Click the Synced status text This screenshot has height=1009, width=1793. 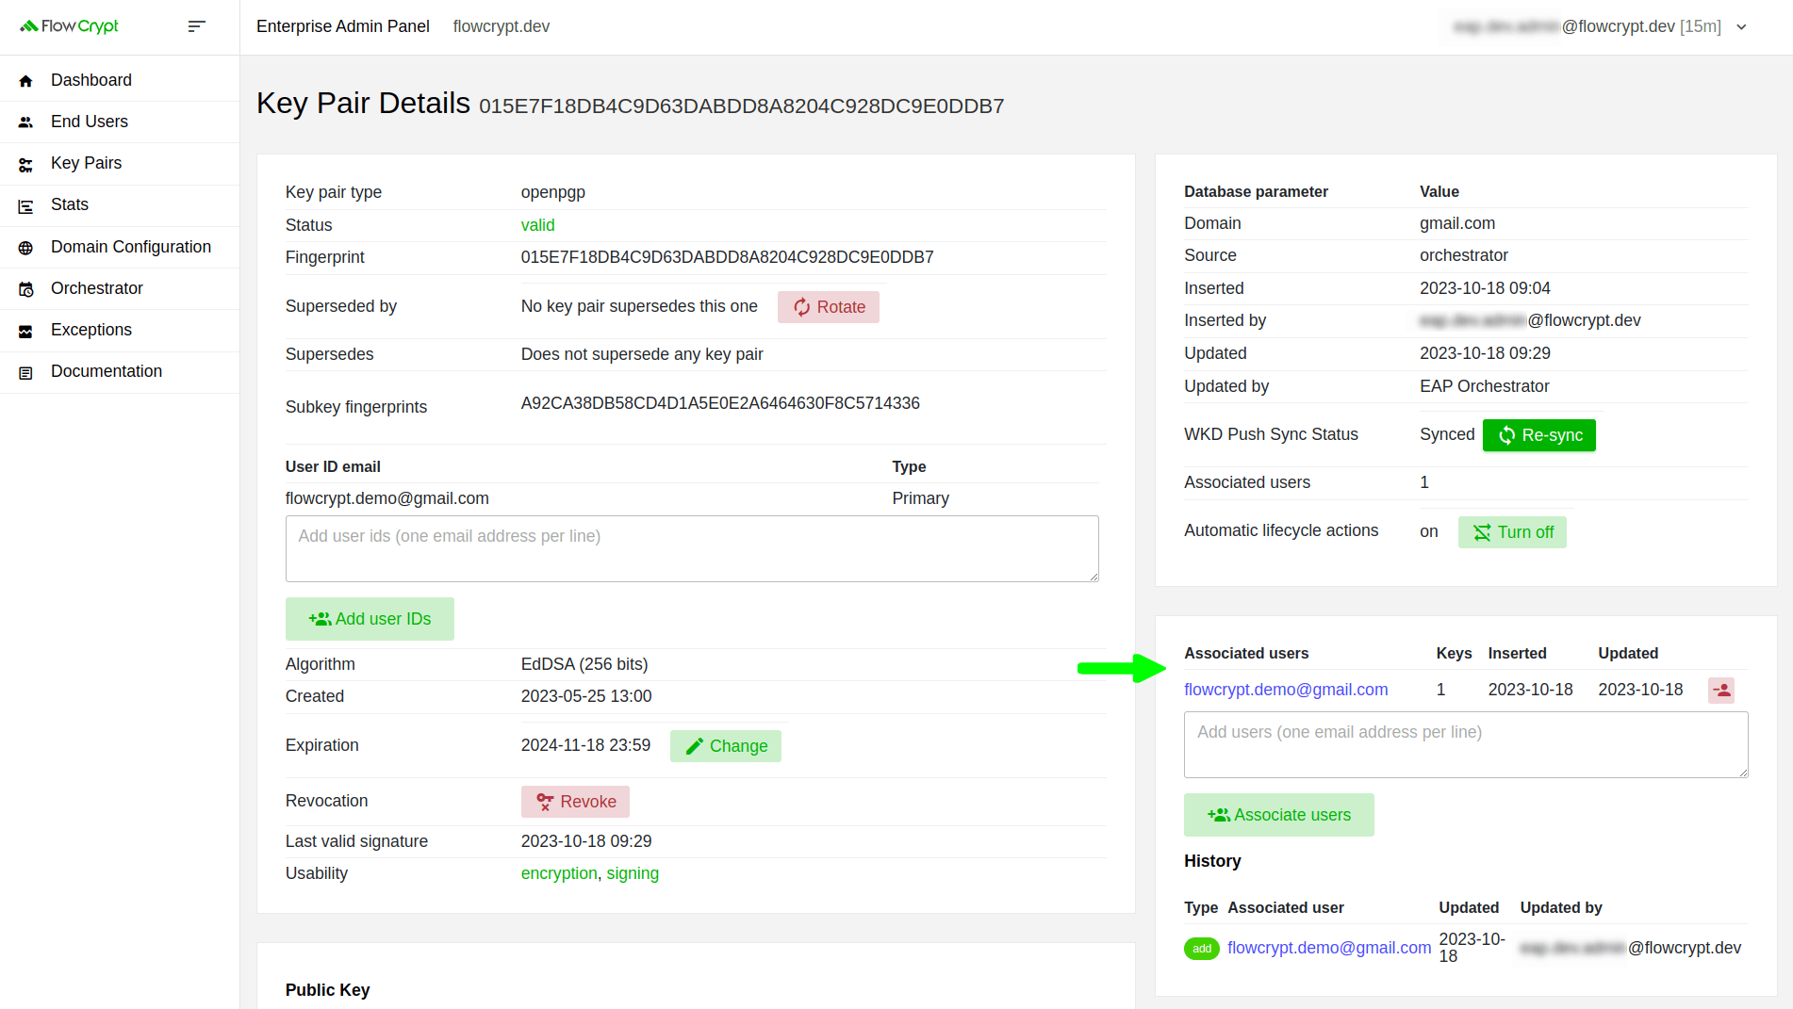1447,434
